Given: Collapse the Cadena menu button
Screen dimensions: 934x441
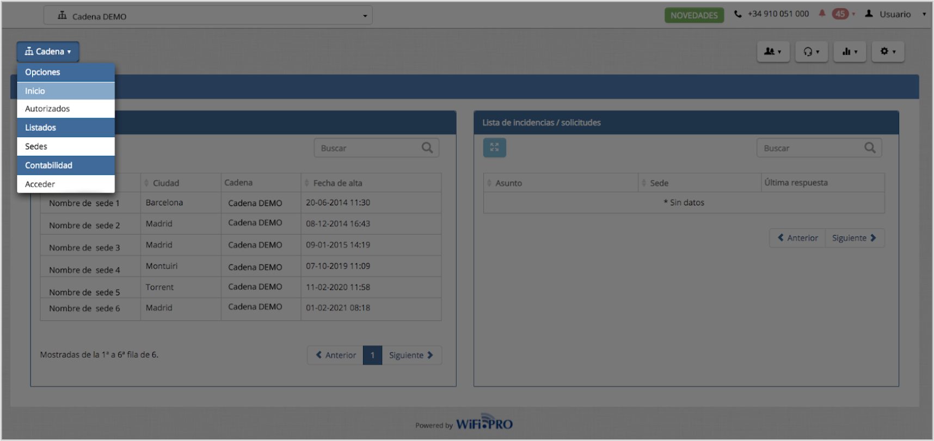Looking at the screenshot, I should click(x=48, y=52).
